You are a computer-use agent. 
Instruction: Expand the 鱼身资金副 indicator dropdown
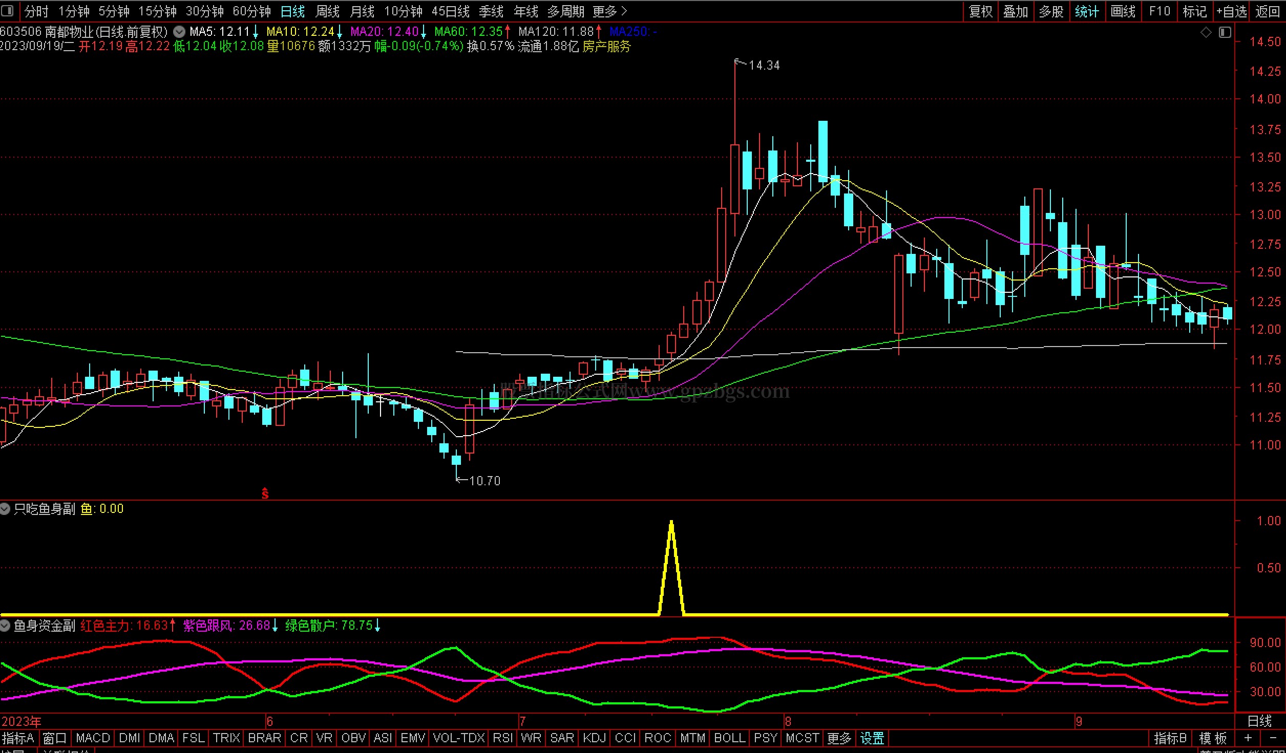tap(5, 626)
